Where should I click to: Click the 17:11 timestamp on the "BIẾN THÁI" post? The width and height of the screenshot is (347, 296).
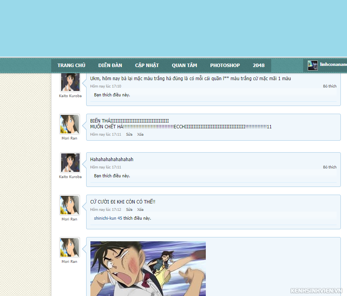pyautogui.click(x=105, y=135)
